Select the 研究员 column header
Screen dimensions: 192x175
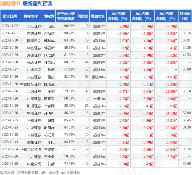pyautogui.click(x=49, y=16)
